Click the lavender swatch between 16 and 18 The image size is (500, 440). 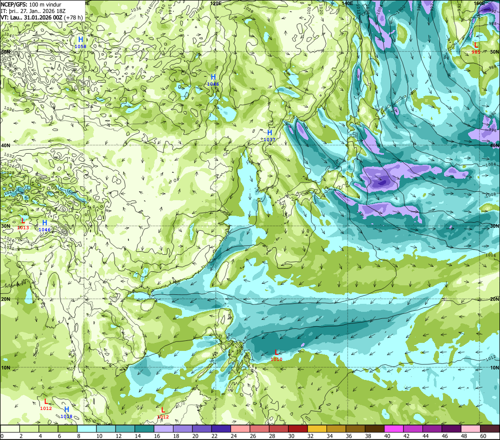tap(163, 428)
